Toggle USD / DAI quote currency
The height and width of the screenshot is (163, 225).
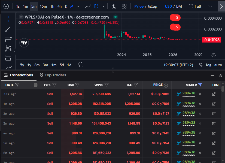click(173, 6)
